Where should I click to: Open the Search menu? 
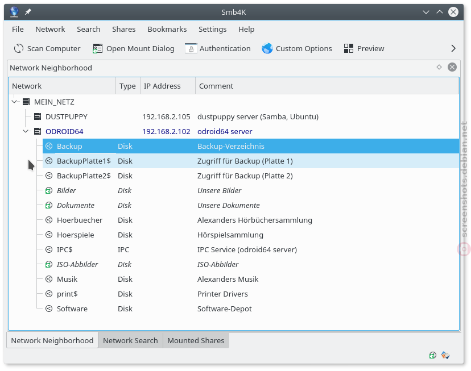[x=89, y=29]
